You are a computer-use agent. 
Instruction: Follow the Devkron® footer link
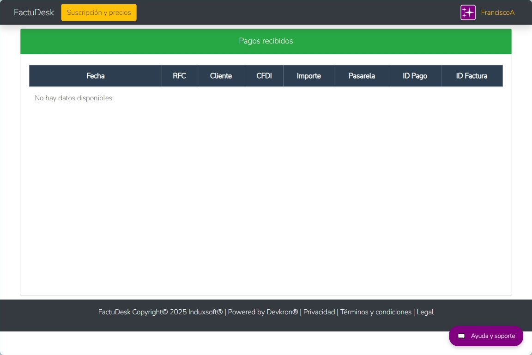pyautogui.click(x=282, y=312)
